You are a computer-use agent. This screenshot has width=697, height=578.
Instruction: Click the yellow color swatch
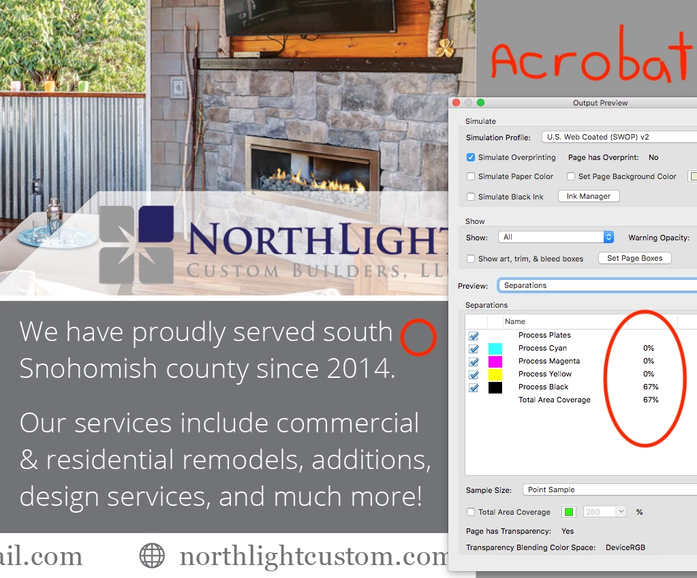[495, 374]
